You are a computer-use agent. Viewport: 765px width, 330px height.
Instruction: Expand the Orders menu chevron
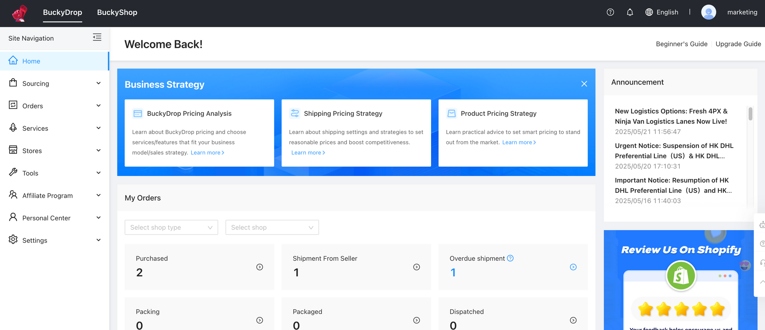(x=99, y=106)
